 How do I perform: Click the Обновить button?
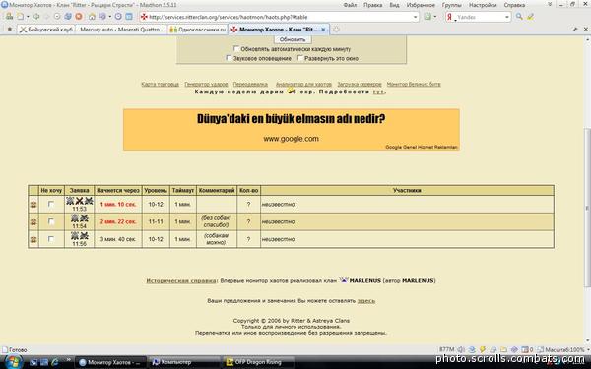[x=293, y=39]
